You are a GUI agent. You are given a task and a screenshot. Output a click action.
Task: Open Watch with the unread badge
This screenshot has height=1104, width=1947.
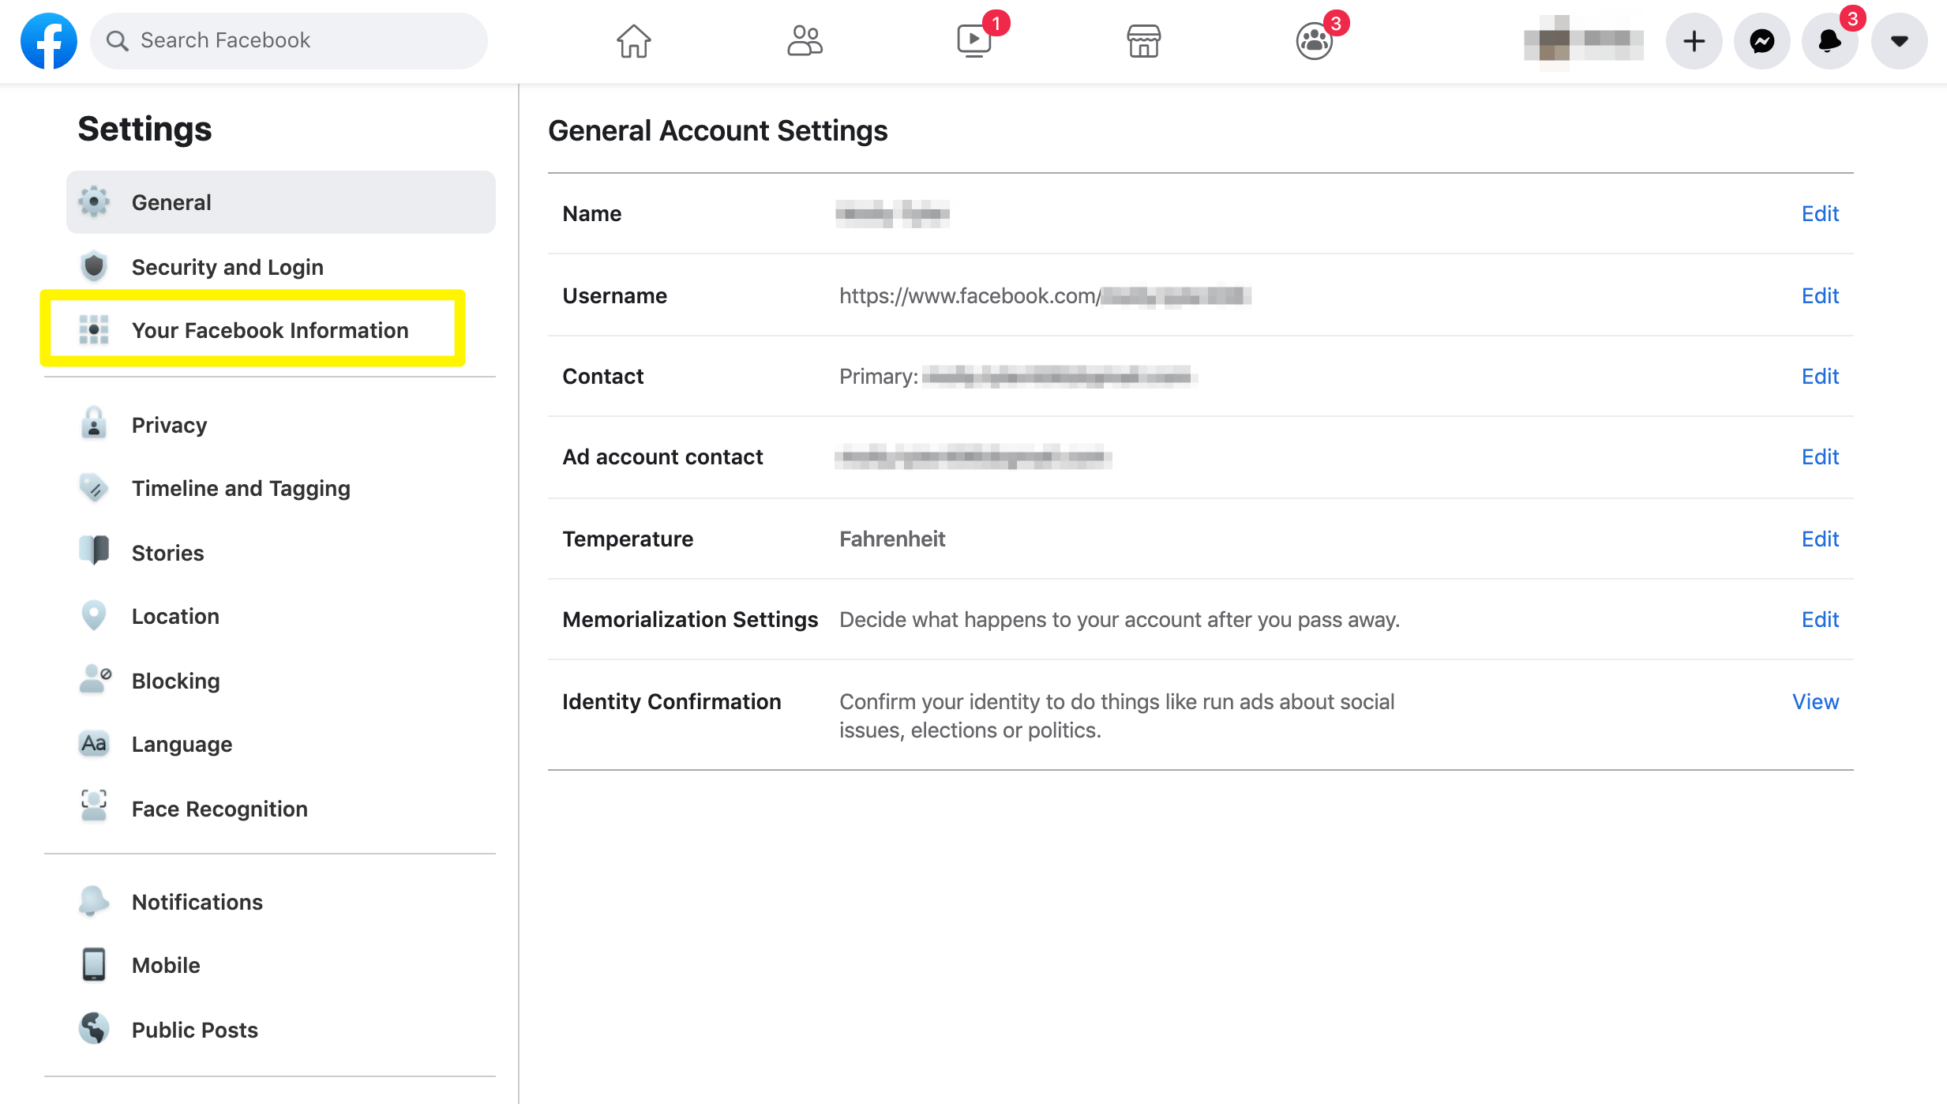pos(974,40)
